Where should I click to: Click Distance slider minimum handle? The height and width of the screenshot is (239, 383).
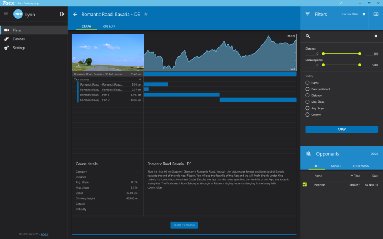(324, 53)
